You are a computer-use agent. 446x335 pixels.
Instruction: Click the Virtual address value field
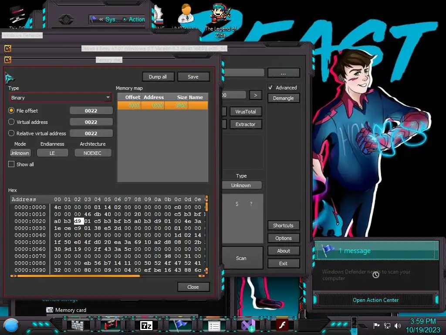click(x=91, y=122)
